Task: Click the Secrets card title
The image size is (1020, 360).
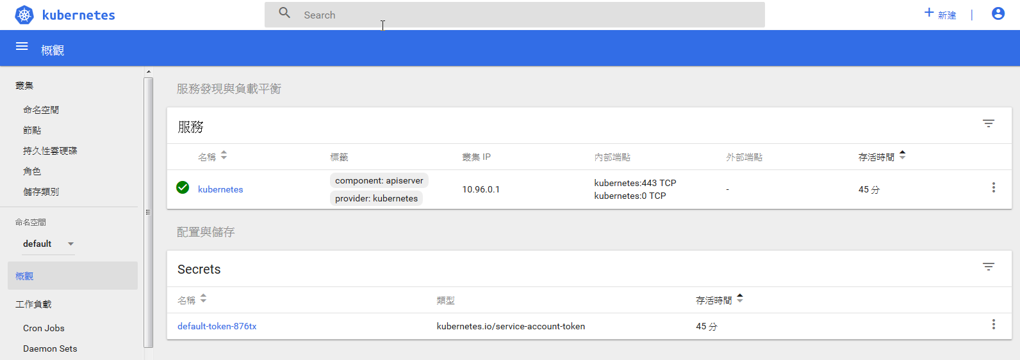Action: pos(199,269)
